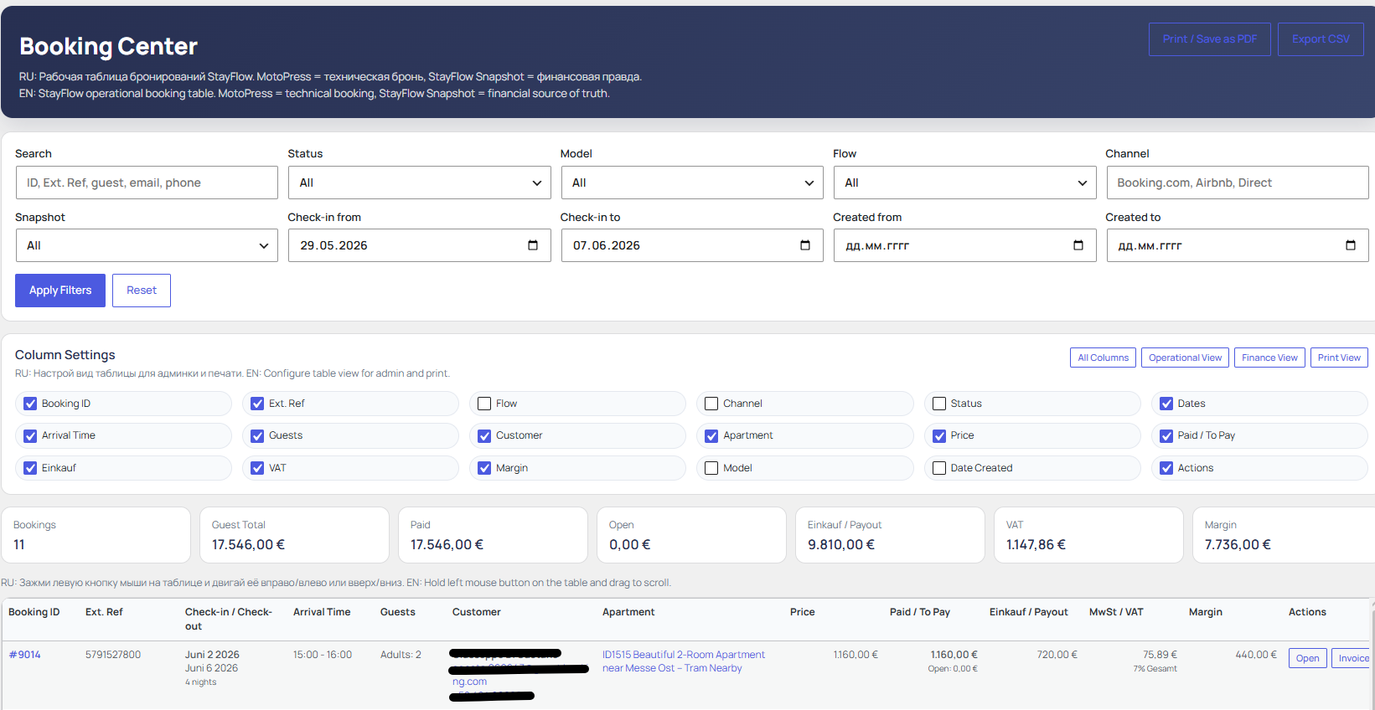Click the Customer column header
1375x710 pixels.
click(477, 612)
